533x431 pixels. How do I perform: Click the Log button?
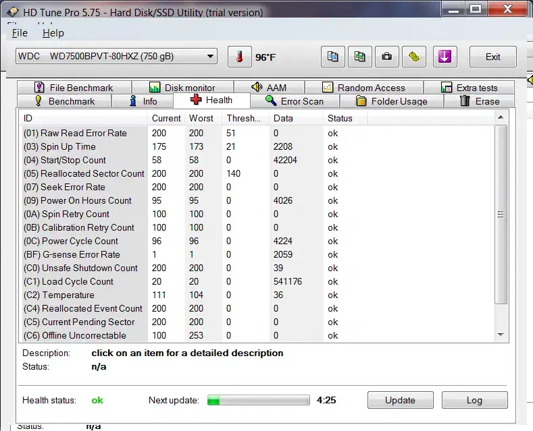tap(474, 400)
